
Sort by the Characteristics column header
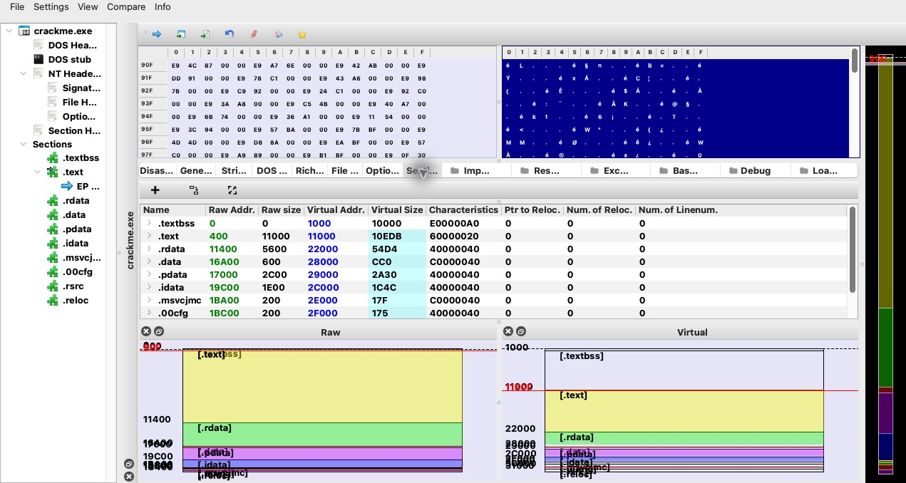coord(463,210)
